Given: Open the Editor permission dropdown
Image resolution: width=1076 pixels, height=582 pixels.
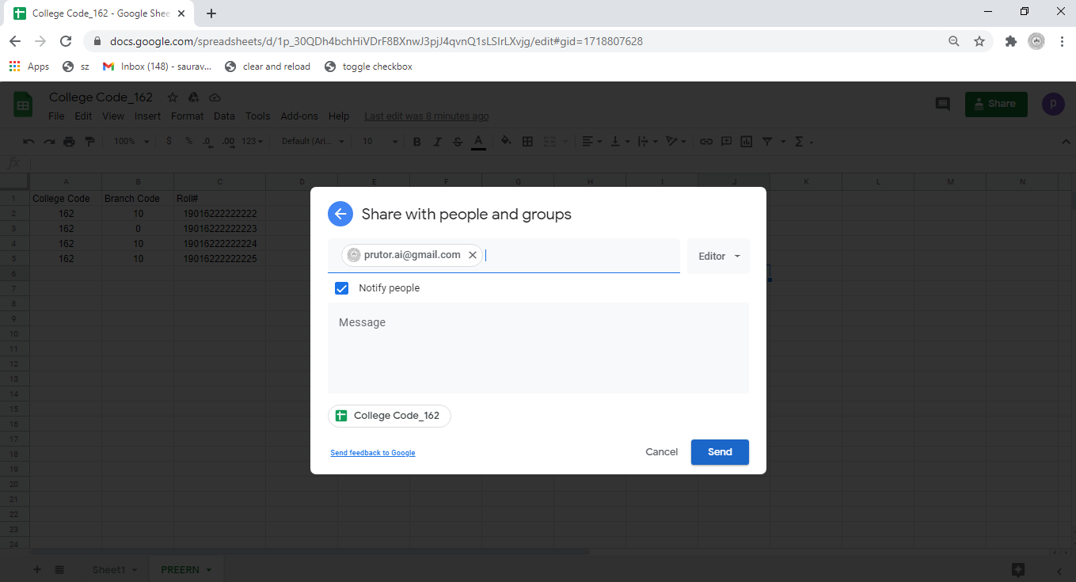Looking at the screenshot, I should [x=718, y=257].
